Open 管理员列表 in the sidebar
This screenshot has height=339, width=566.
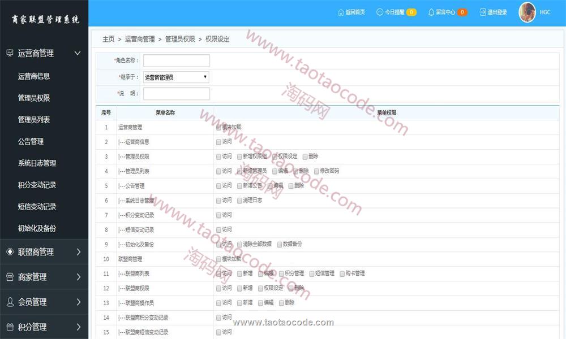34,120
